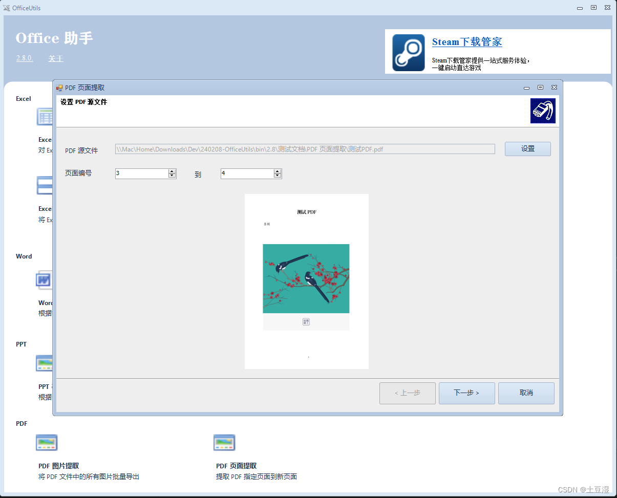This screenshot has width=617, height=498.
Task: Click the start page number field showing 3
Action: tap(142, 174)
